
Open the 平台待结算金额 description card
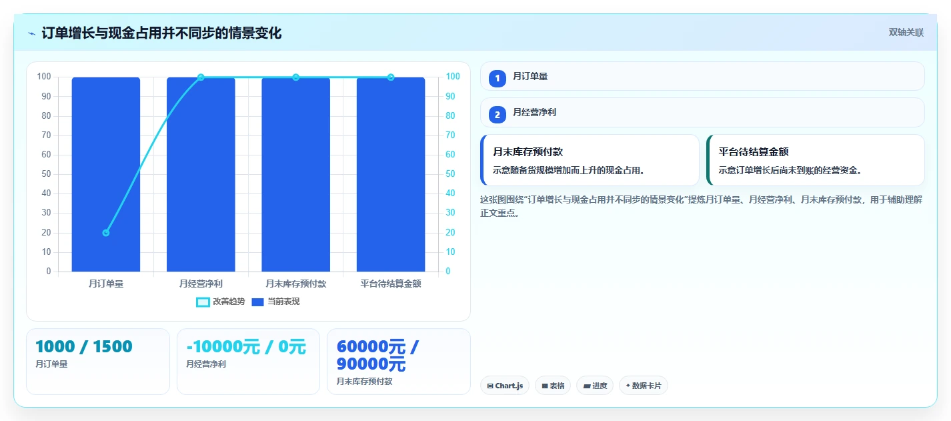click(x=816, y=160)
